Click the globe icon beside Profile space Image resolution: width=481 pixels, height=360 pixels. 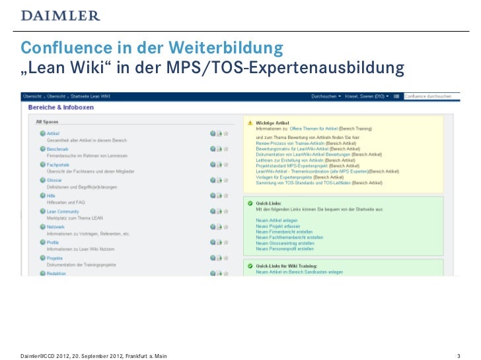pyautogui.click(x=43, y=242)
